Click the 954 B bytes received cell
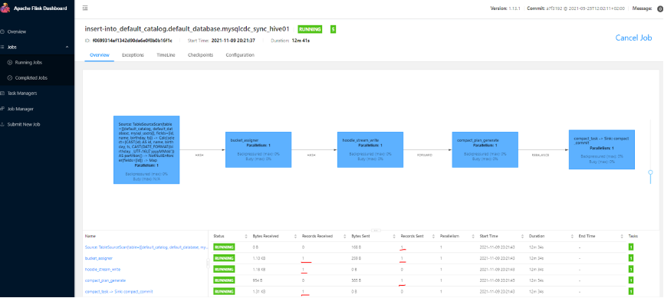This screenshot has height=298, width=664. (x=257, y=280)
